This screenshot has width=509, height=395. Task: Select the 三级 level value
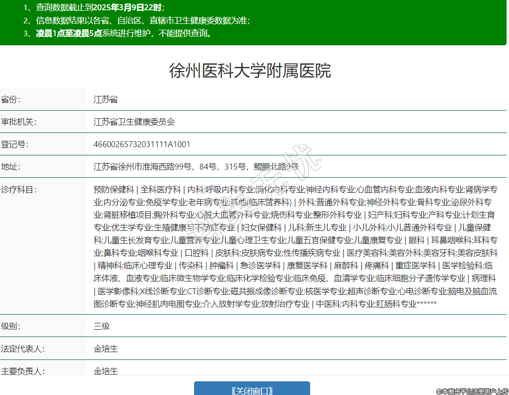point(102,326)
